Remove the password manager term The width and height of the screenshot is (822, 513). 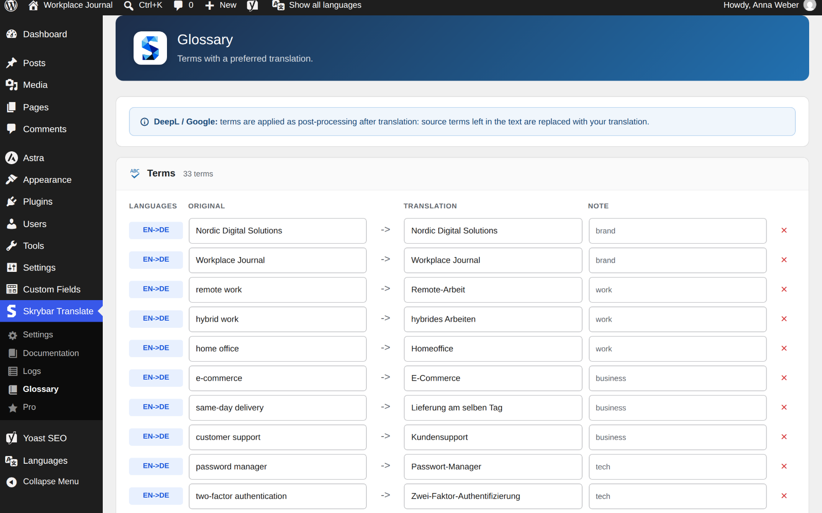(x=784, y=466)
